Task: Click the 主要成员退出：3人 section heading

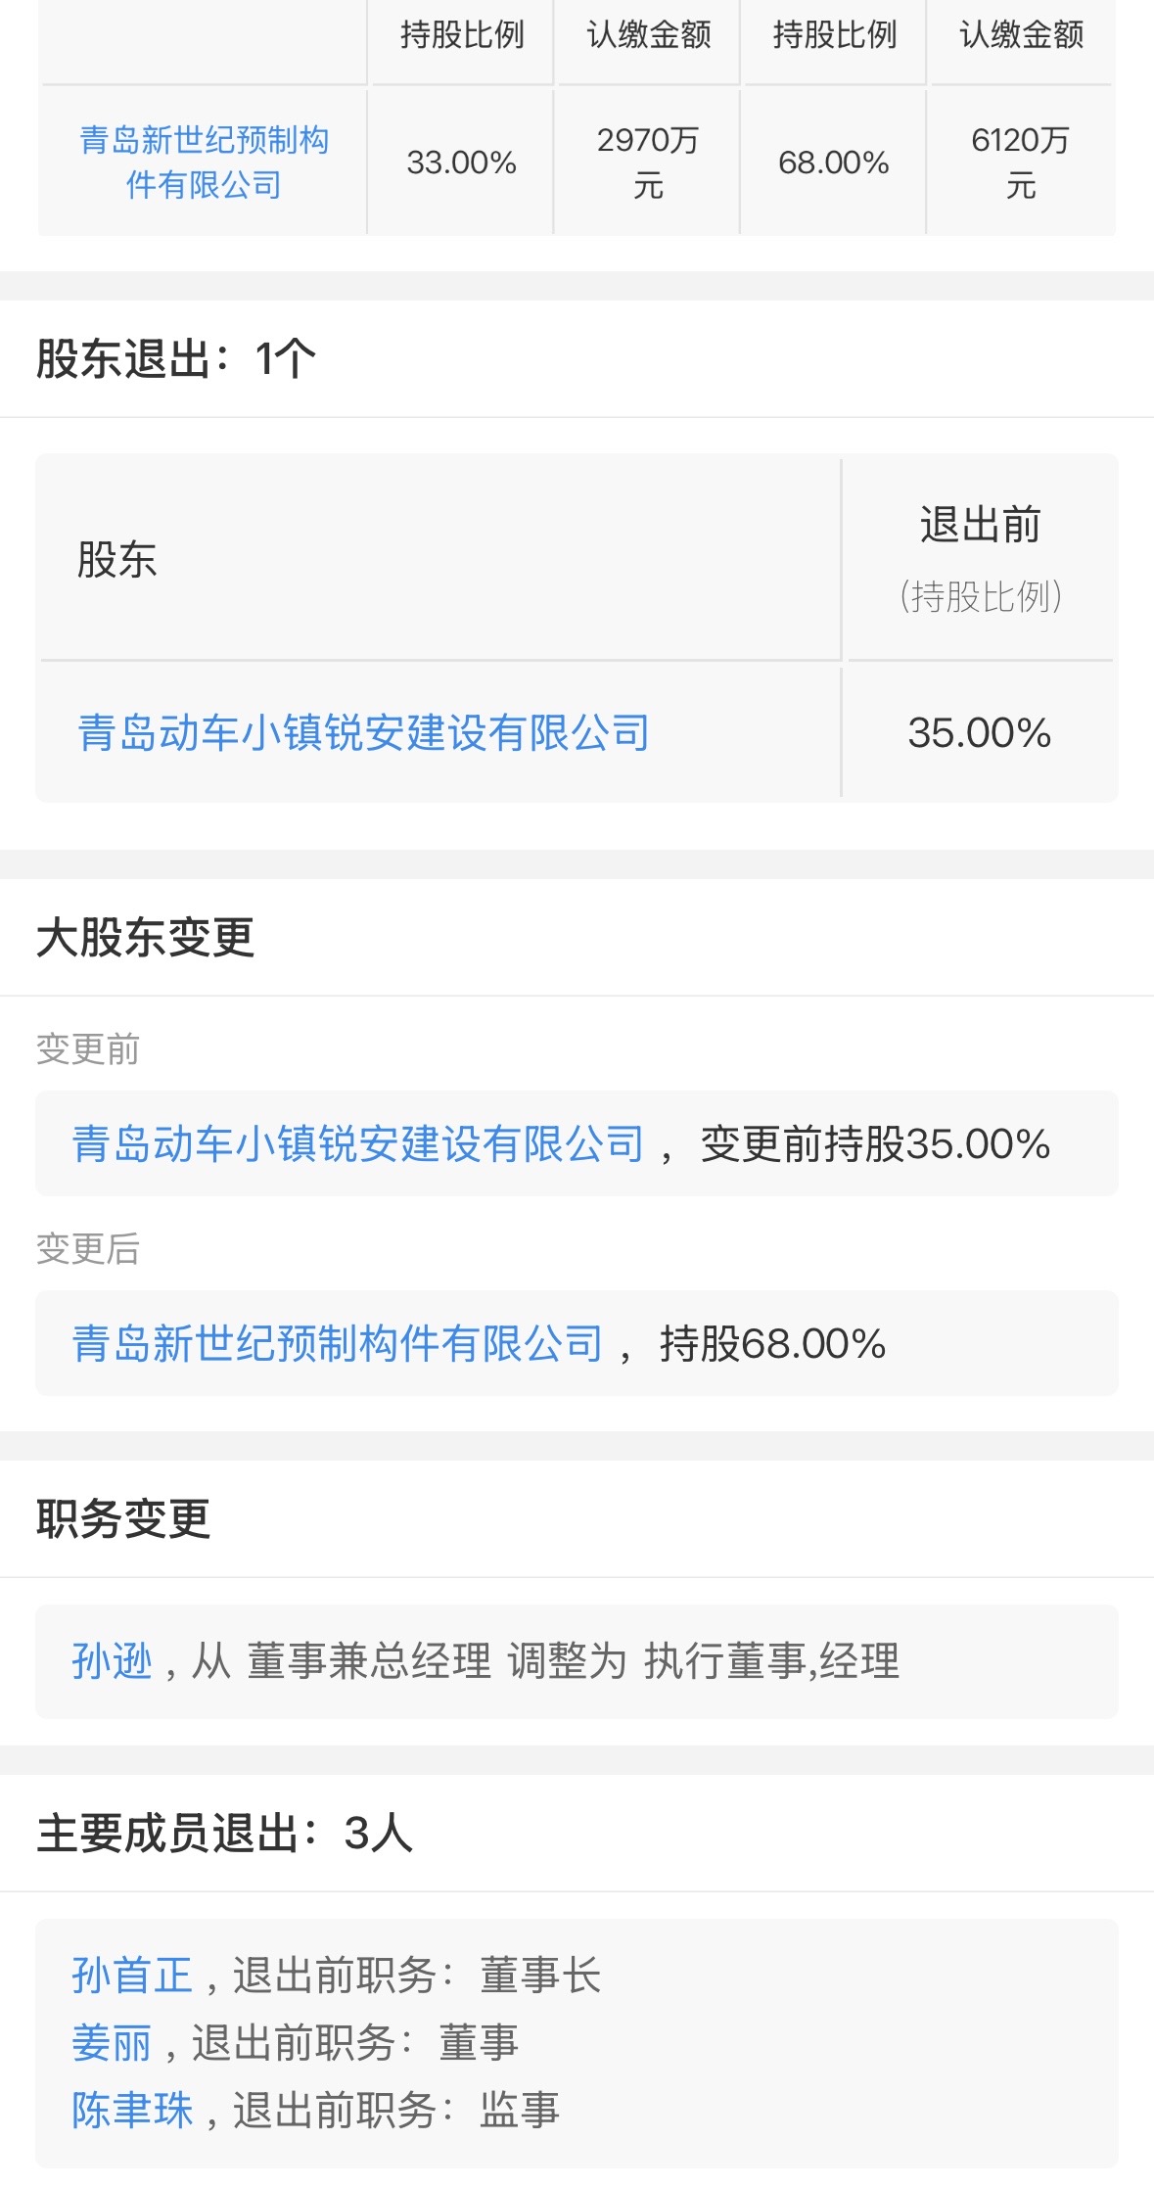Action: pos(224,1833)
